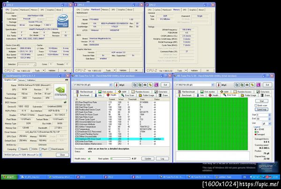
Task: Click Start button in Error Scan panel
Action: (262, 101)
